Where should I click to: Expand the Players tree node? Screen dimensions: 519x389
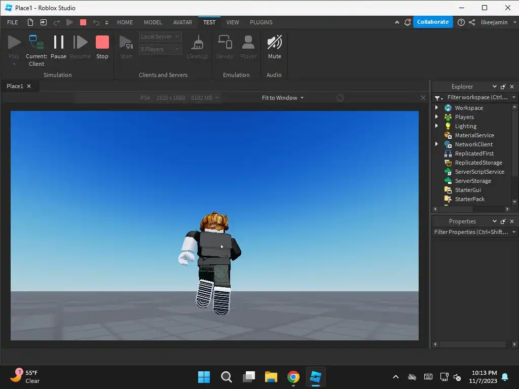[436, 117]
